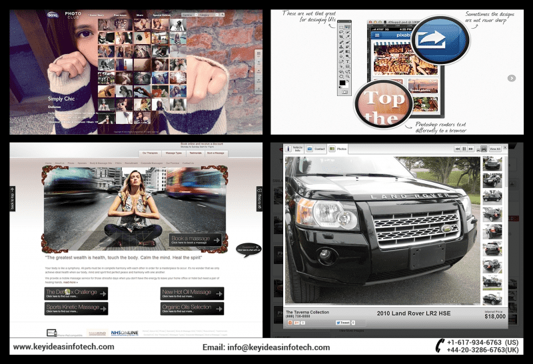
Task: Click the Tweet button
Action: point(343,322)
